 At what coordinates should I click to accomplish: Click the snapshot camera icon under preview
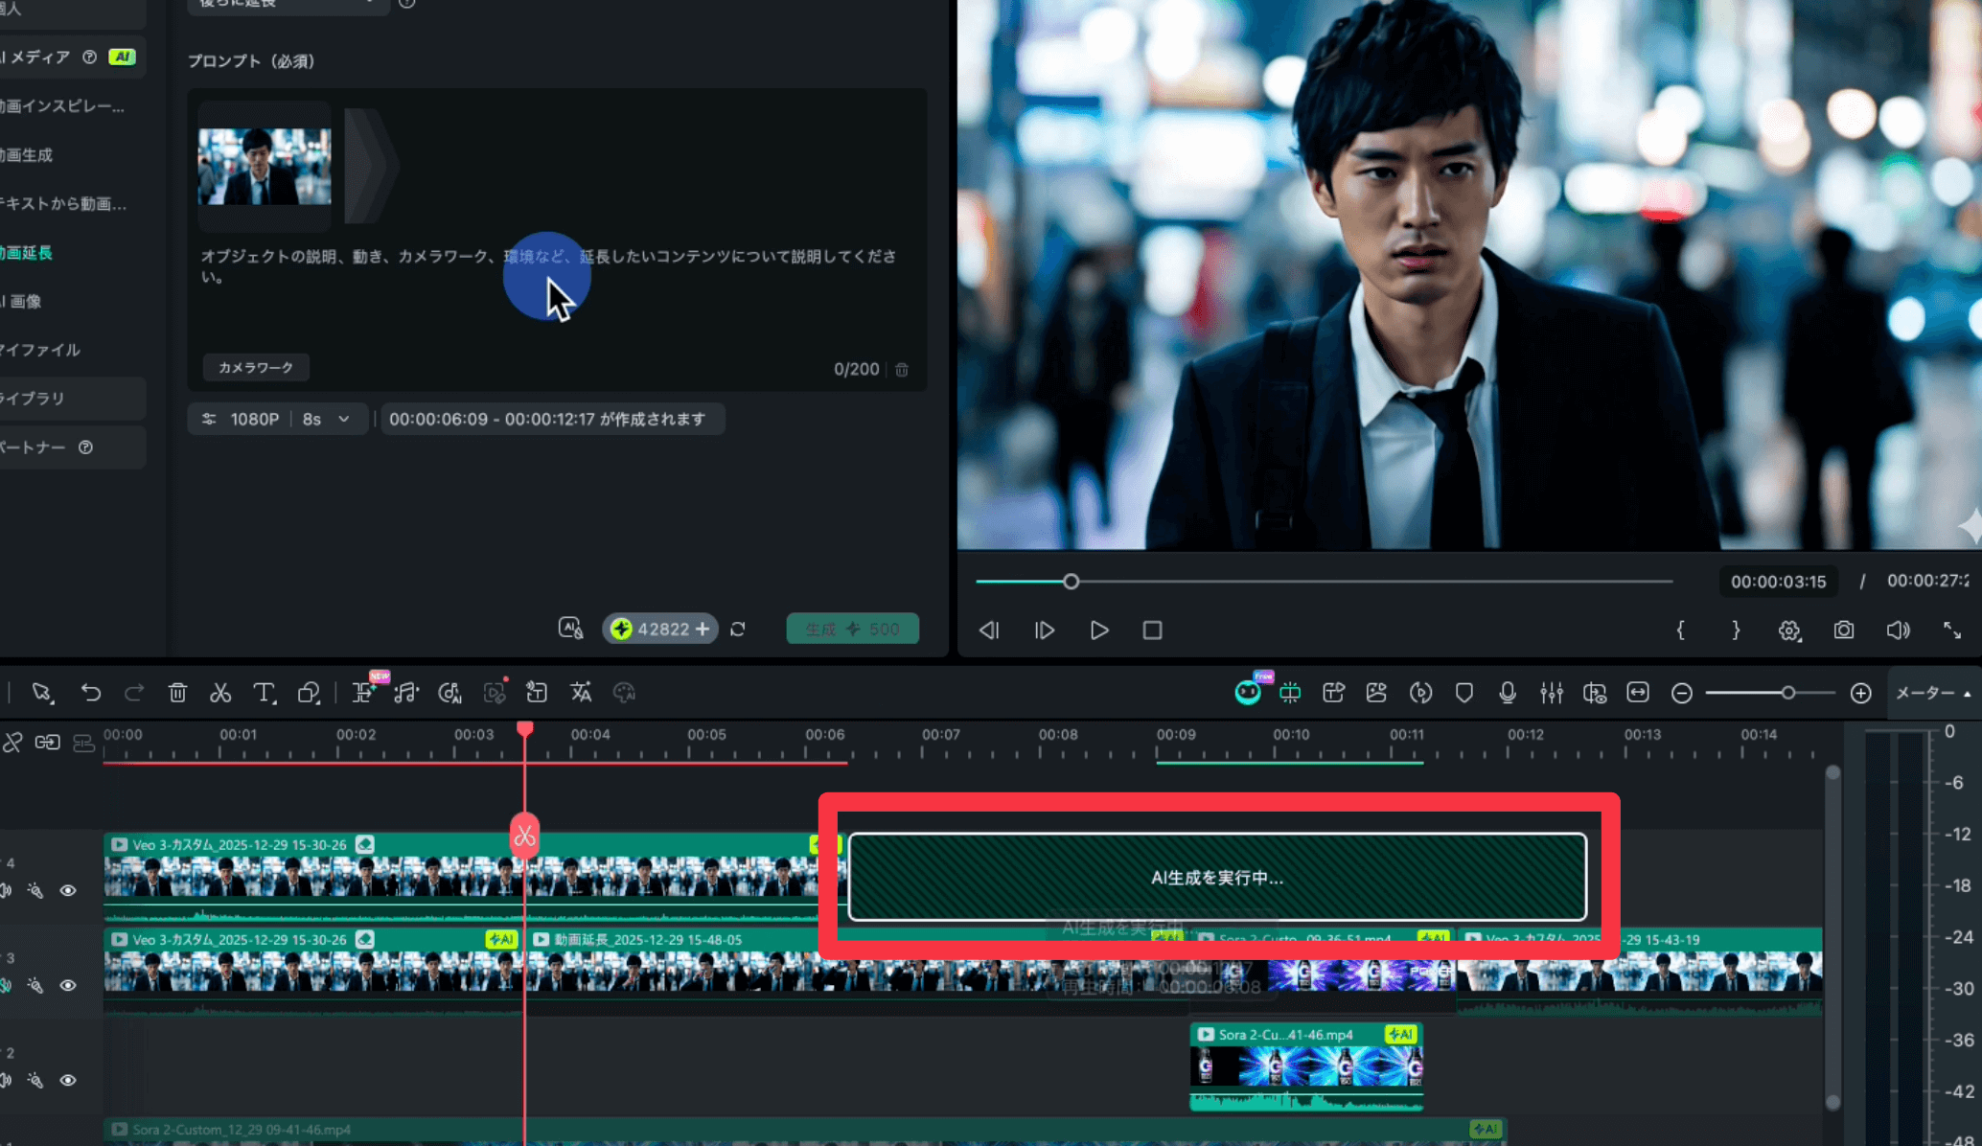click(1843, 630)
